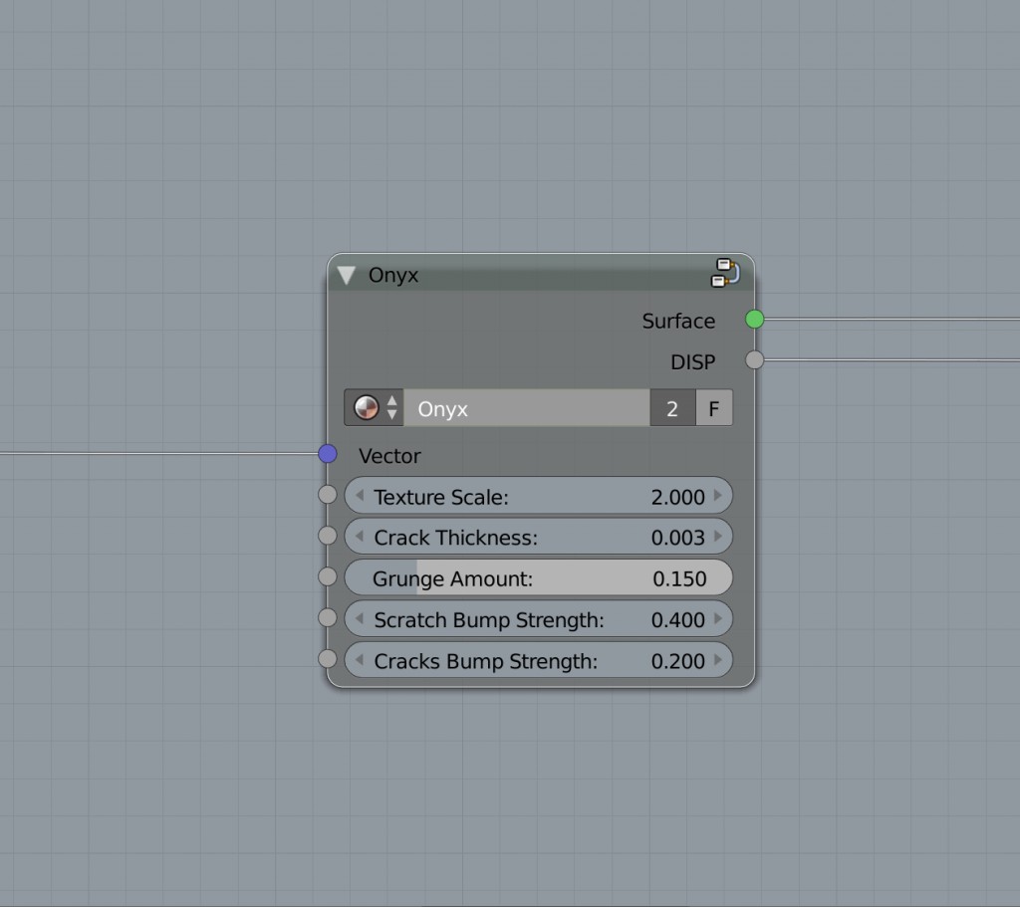Click the material preview sphere icon
Image resolution: width=1020 pixels, height=907 pixels.
(365, 407)
